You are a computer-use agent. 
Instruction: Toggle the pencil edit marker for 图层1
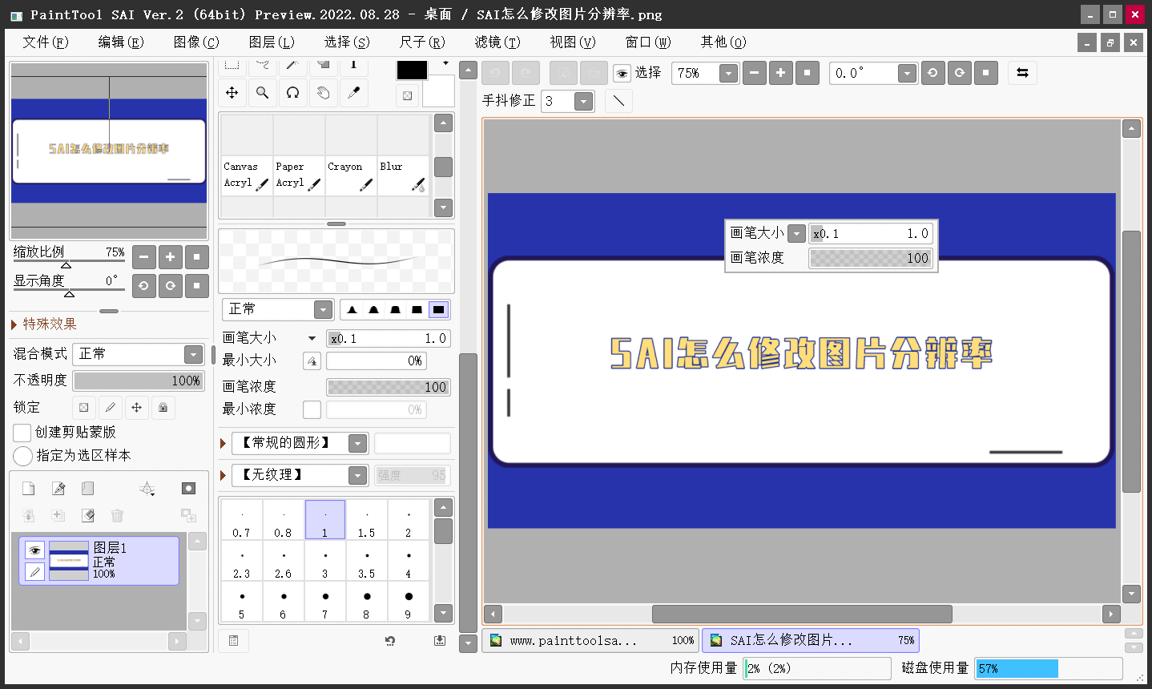click(x=34, y=571)
